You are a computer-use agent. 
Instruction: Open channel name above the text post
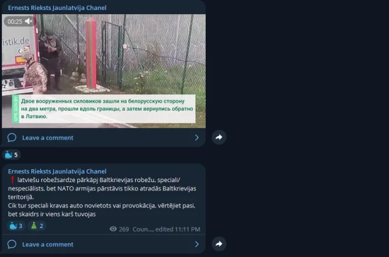[57, 172]
